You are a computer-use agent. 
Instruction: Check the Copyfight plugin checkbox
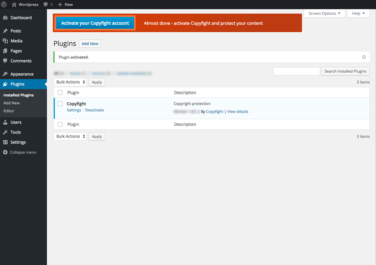coord(60,104)
